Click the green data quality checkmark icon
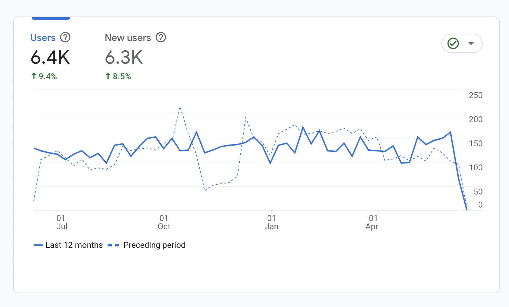Screen dimensions: 509x307 click(x=453, y=43)
